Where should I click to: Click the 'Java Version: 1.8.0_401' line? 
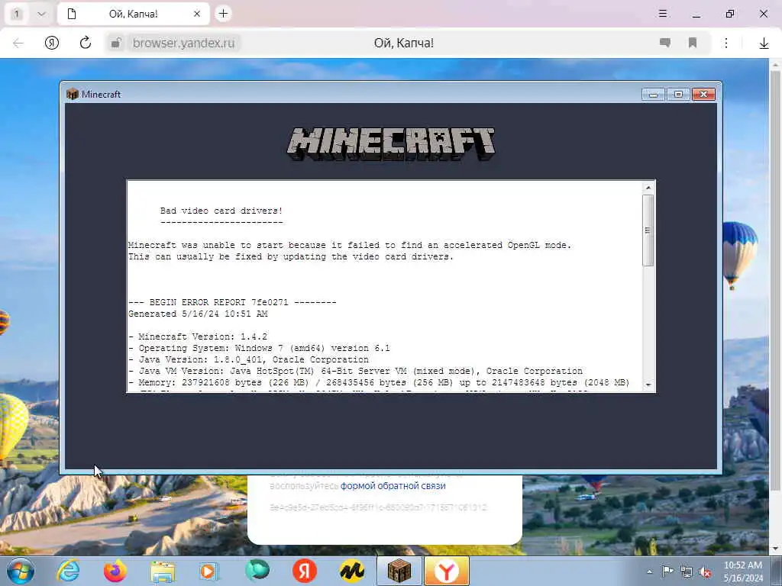pyautogui.click(x=248, y=360)
